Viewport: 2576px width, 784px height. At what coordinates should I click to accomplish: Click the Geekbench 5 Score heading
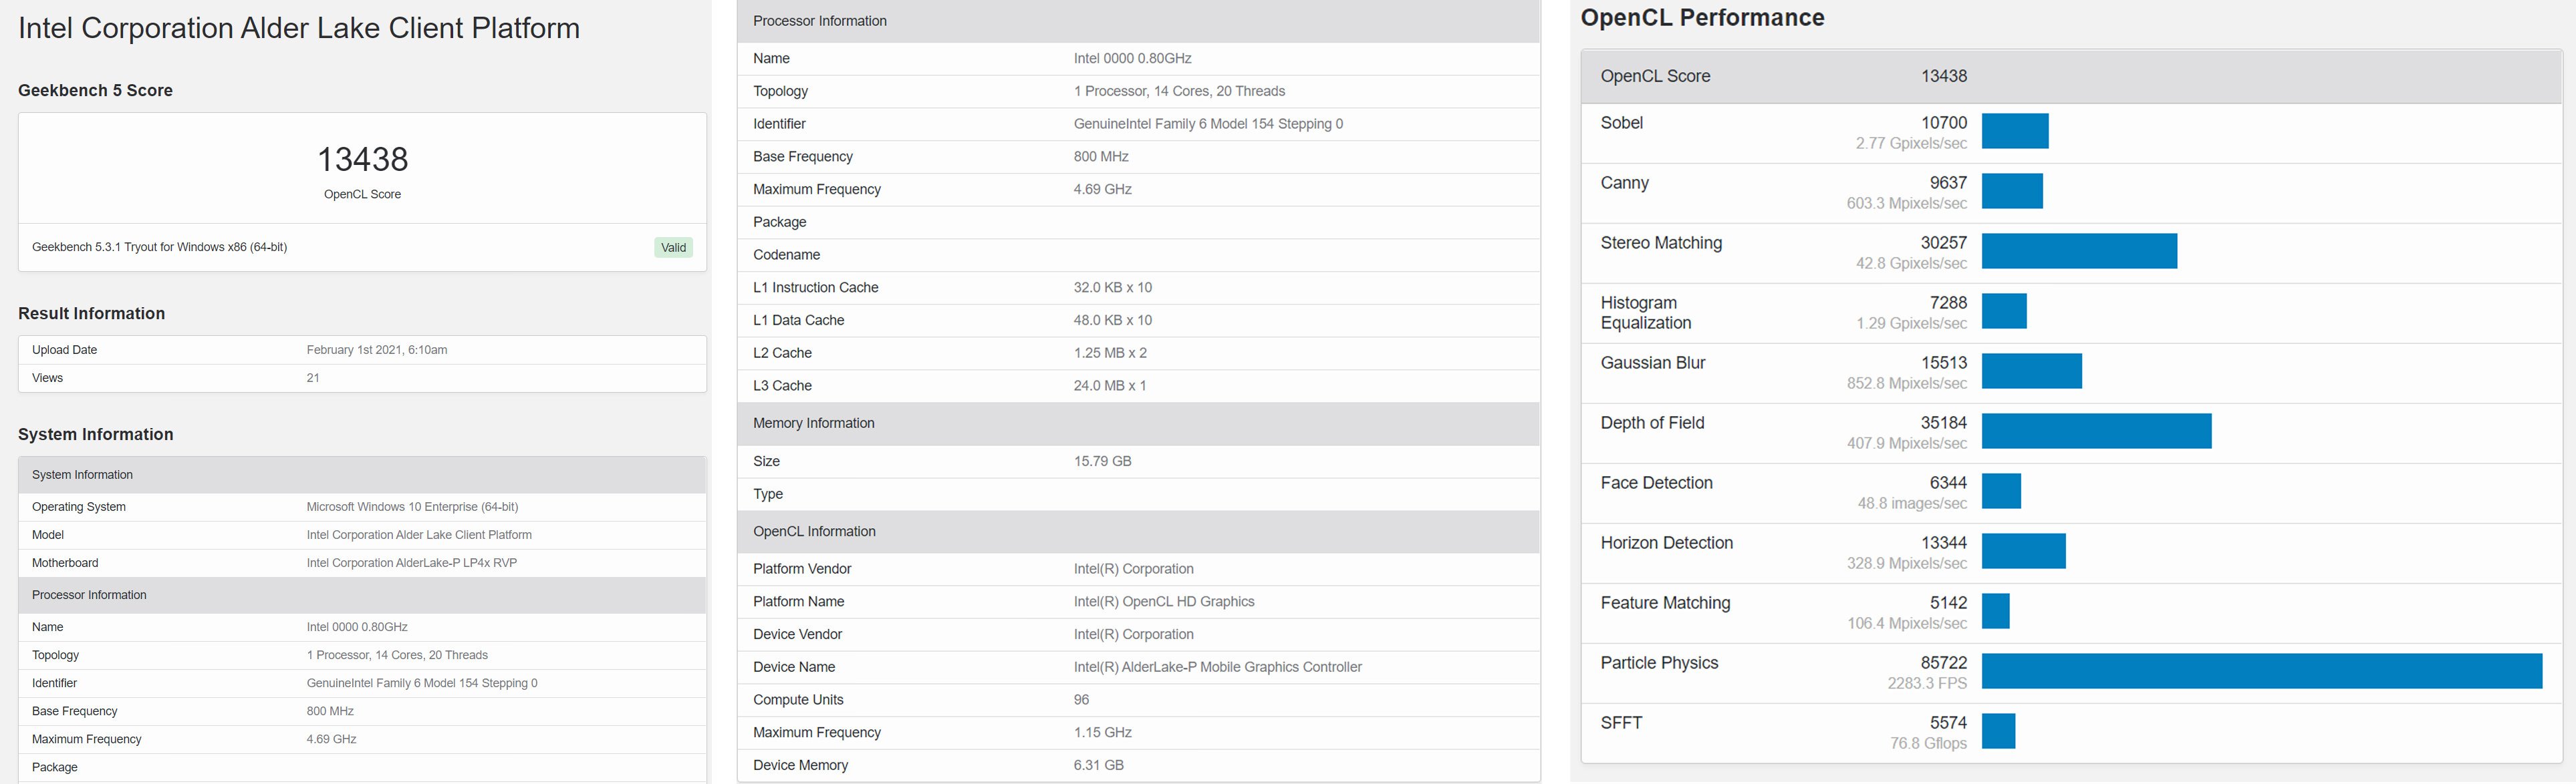point(95,90)
